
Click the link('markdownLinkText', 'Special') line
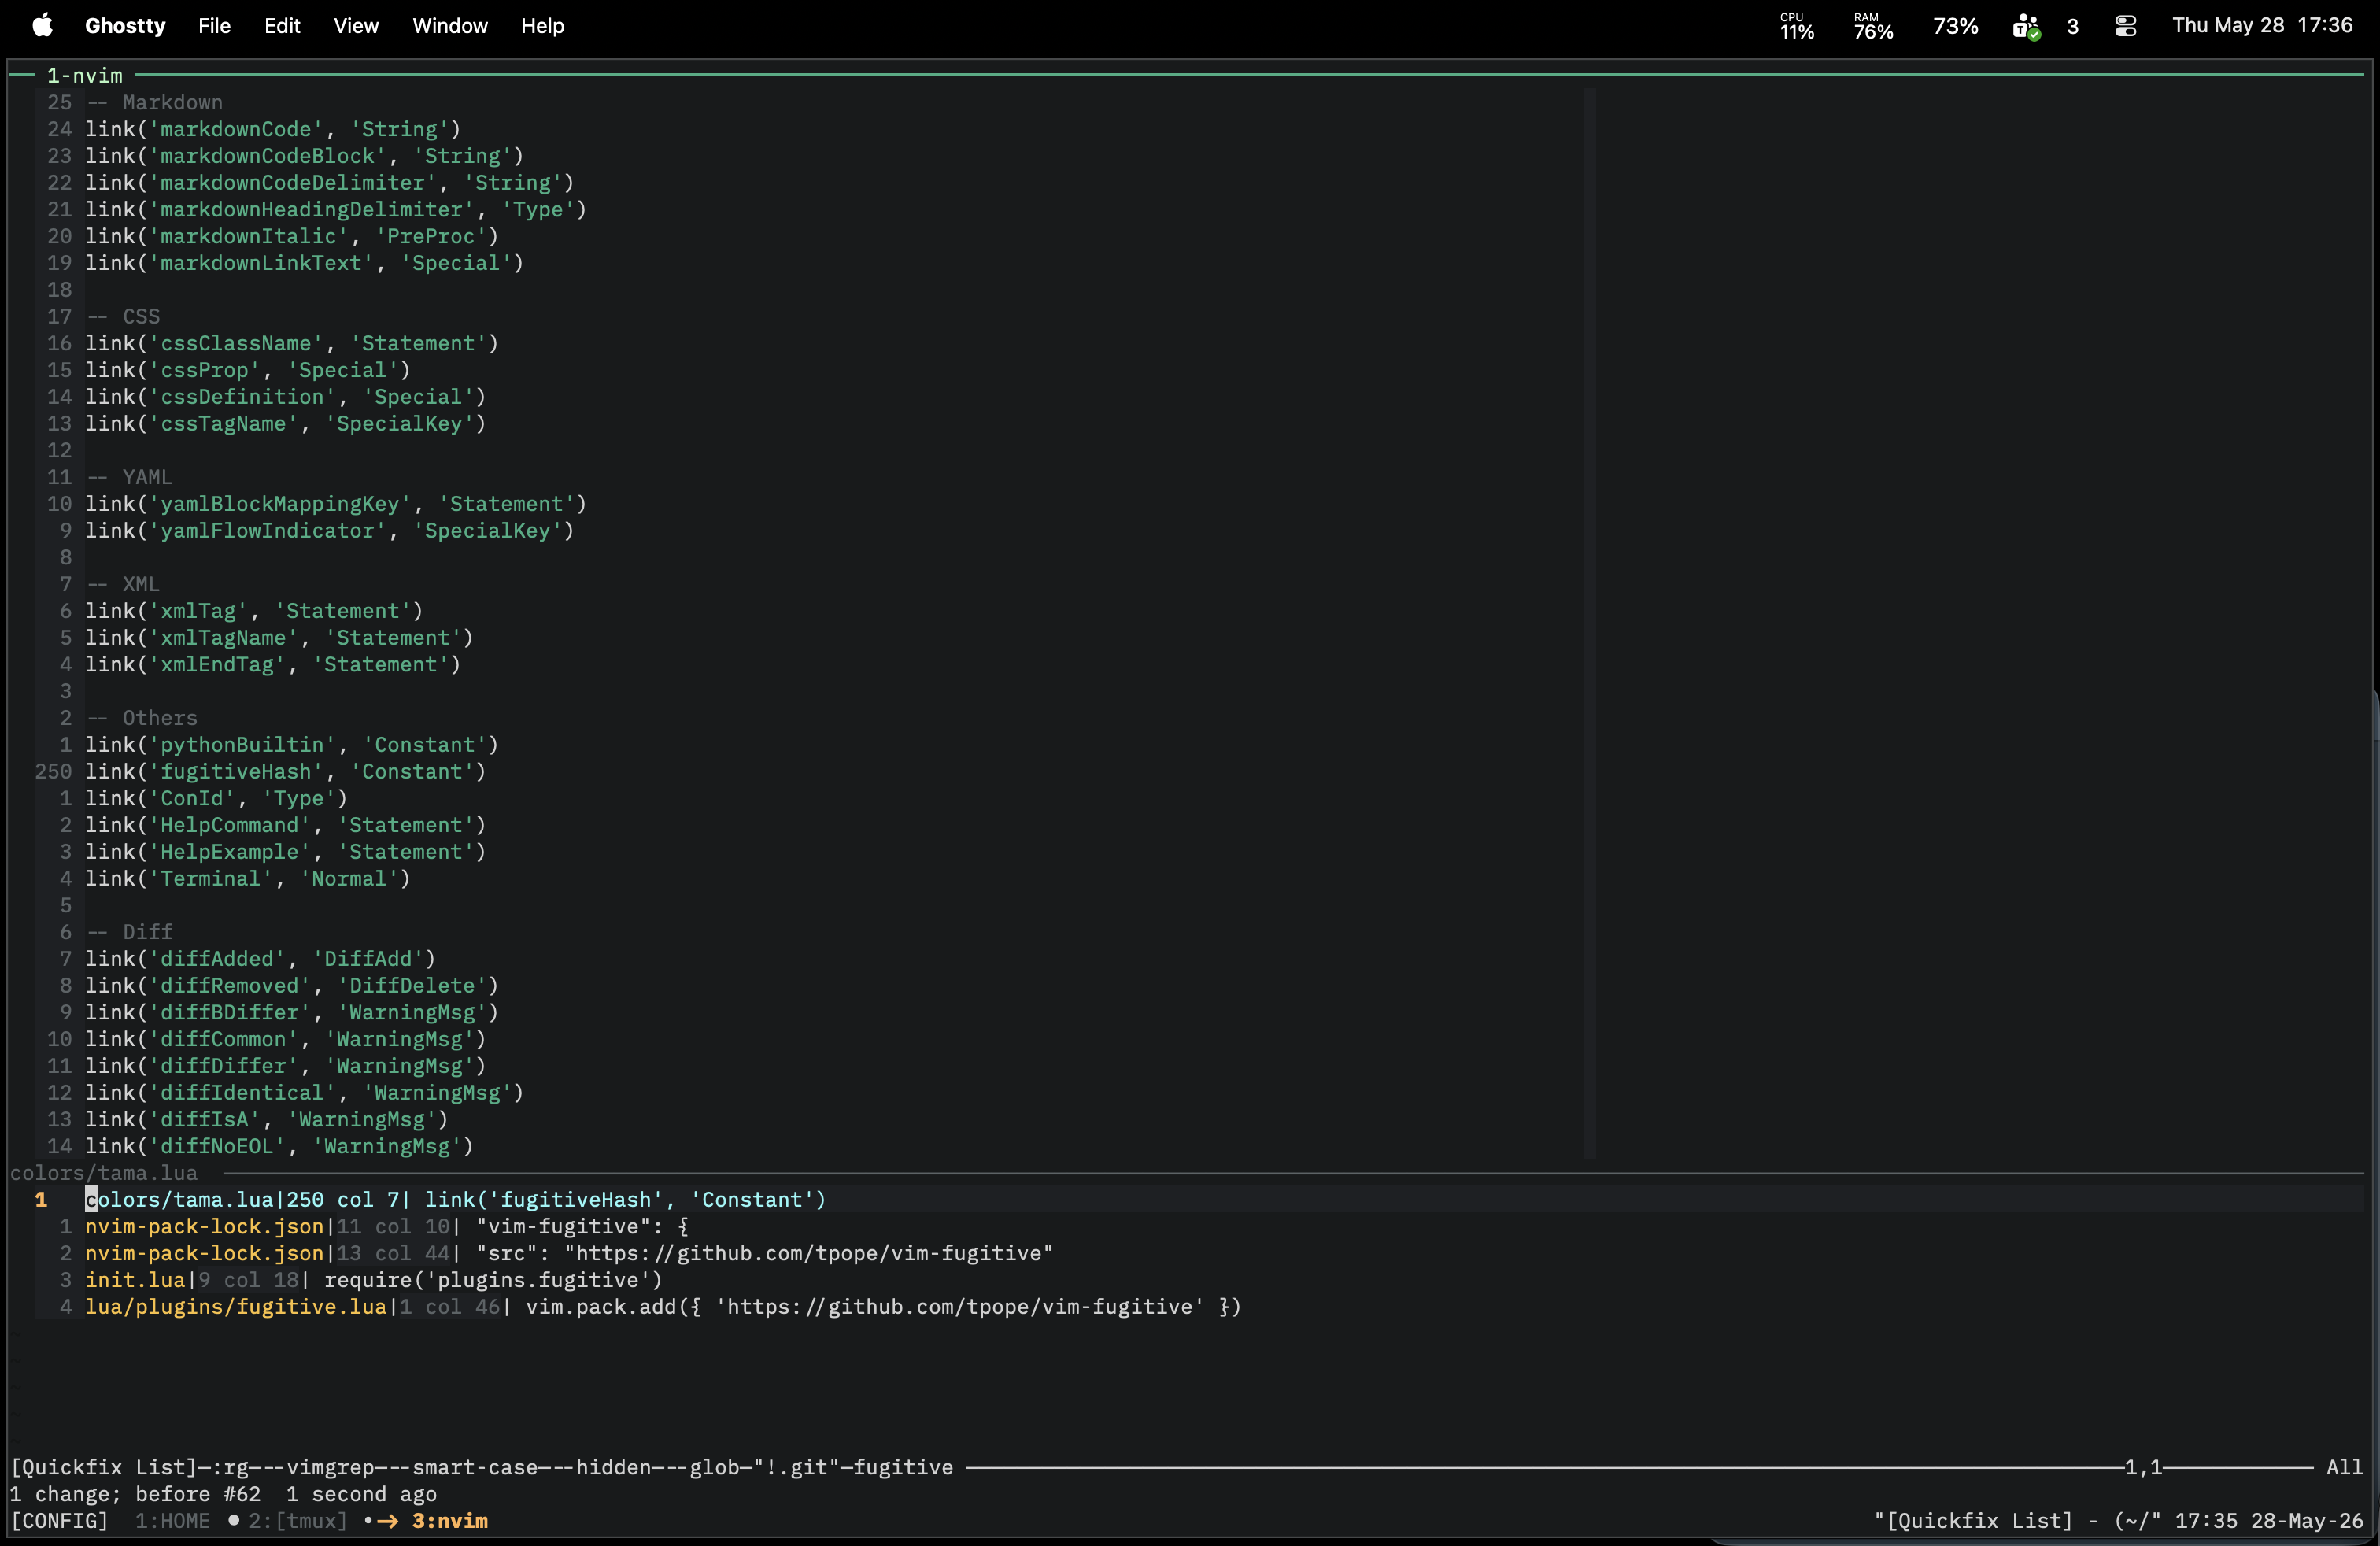[304, 263]
